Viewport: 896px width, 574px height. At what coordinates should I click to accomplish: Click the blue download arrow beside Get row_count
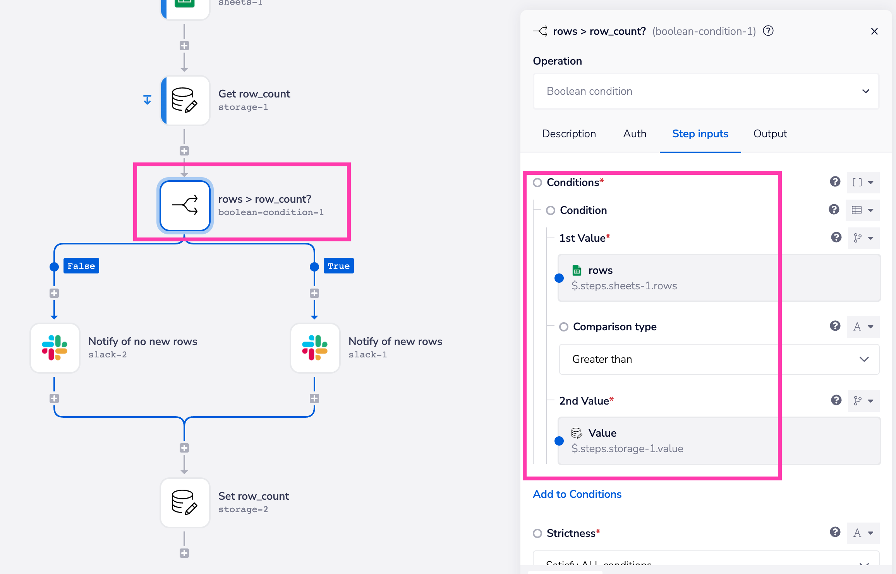[148, 100]
